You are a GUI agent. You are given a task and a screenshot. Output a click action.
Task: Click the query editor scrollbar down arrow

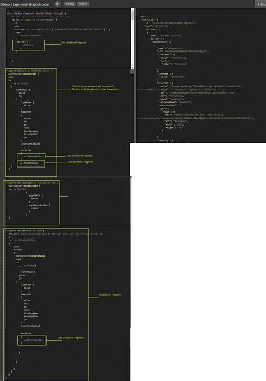tap(132, 67)
